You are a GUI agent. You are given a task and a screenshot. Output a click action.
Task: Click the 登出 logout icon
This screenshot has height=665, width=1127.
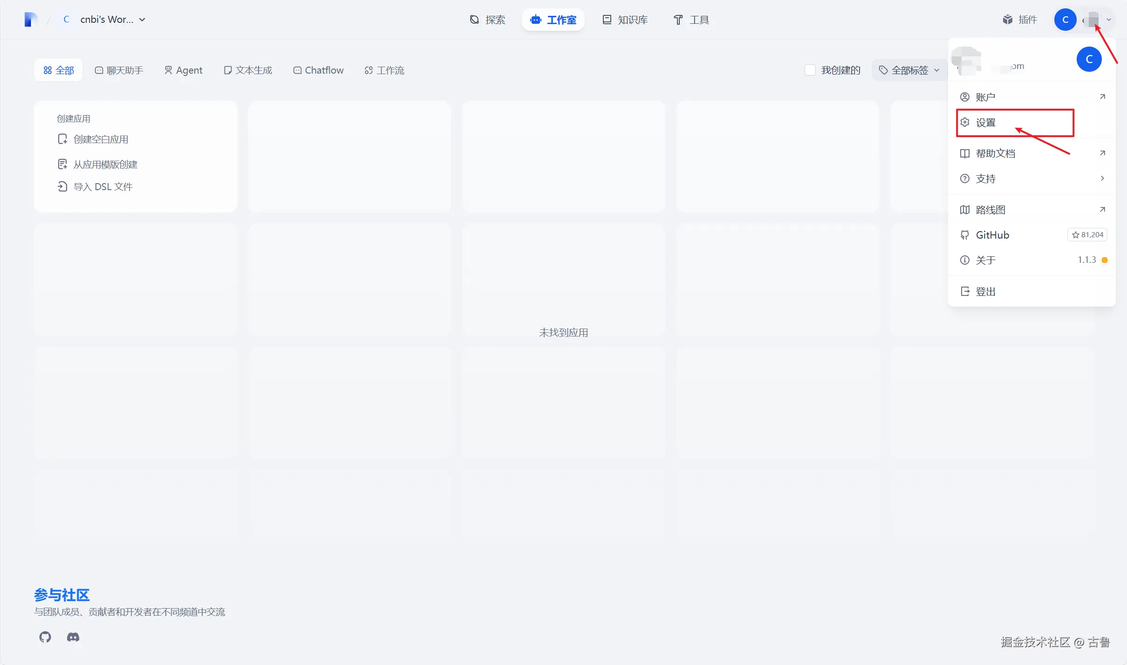point(965,291)
